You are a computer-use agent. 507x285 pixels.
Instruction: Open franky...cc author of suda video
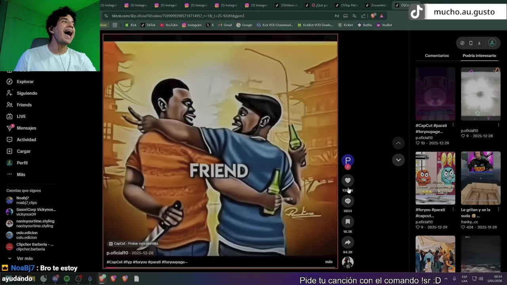(469, 222)
